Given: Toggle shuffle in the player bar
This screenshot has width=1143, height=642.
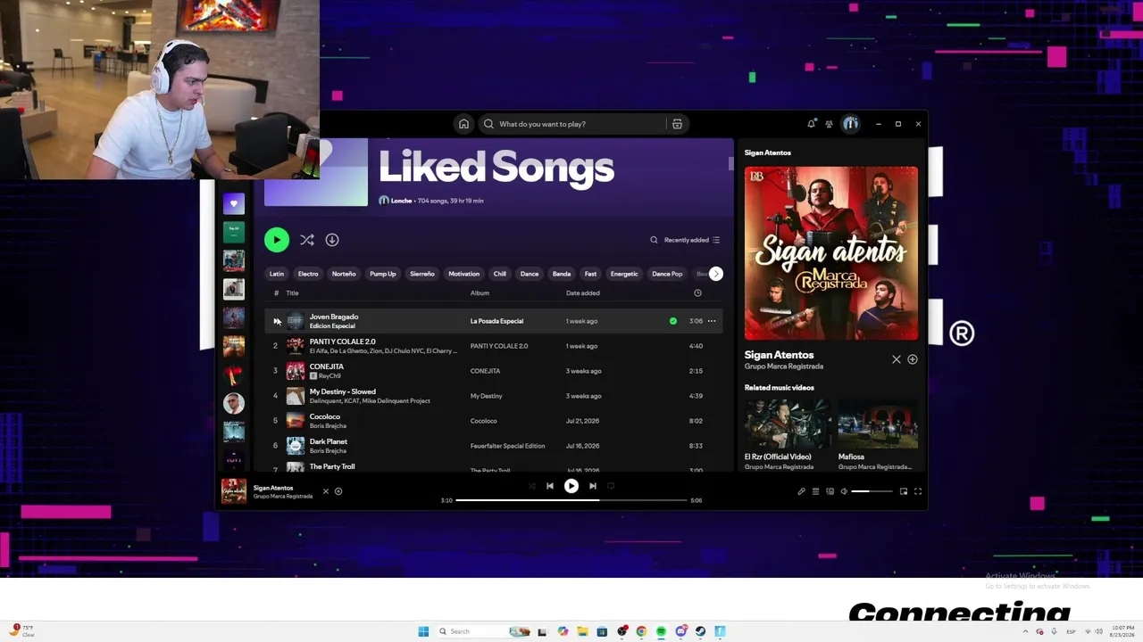Looking at the screenshot, I should coord(532,486).
